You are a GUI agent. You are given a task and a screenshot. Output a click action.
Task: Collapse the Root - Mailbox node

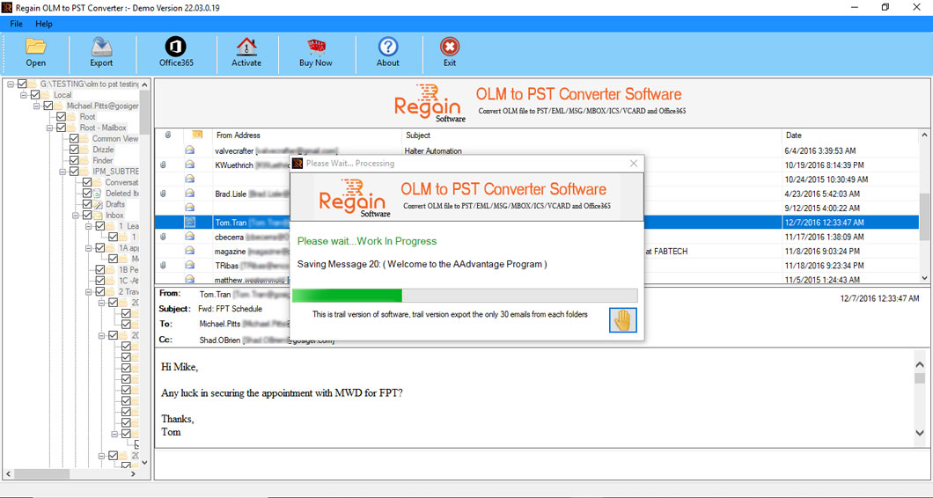[49, 128]
